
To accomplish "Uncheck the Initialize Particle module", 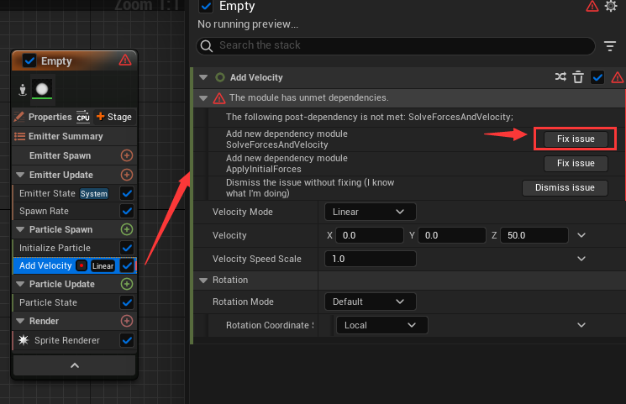I will click(127, 248).
